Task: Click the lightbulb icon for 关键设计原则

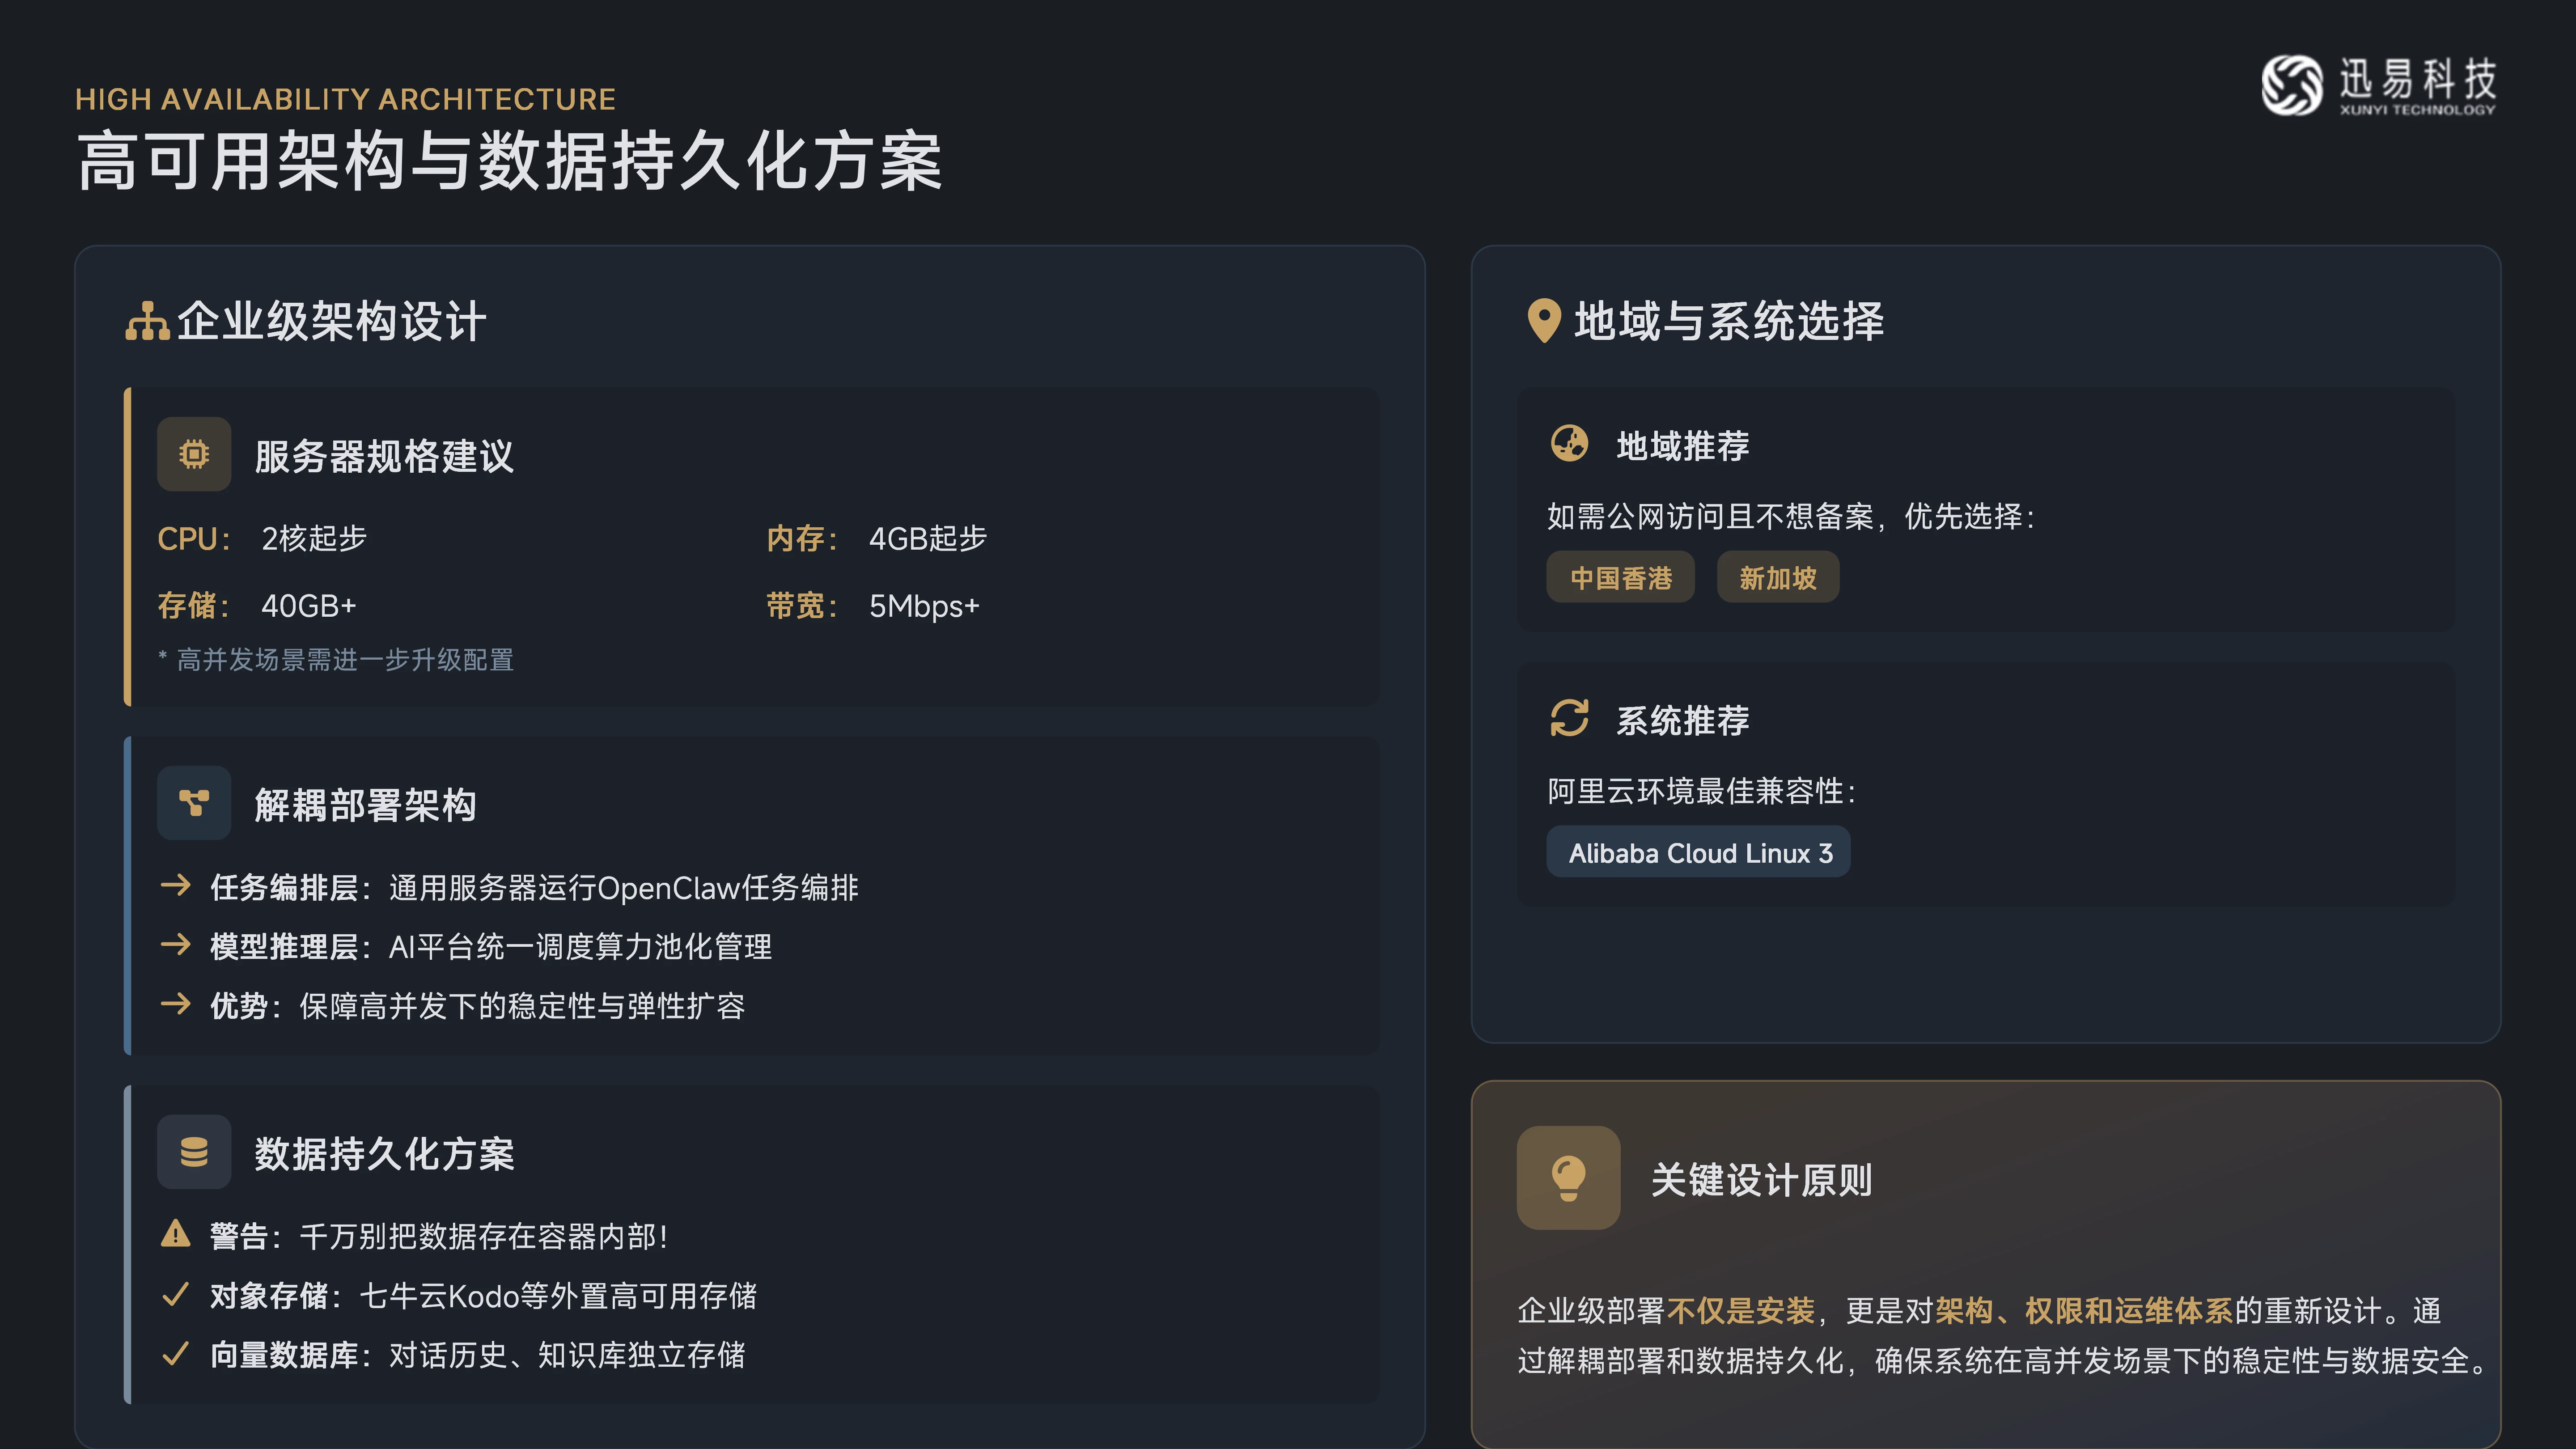Action: (1568, 1178)
